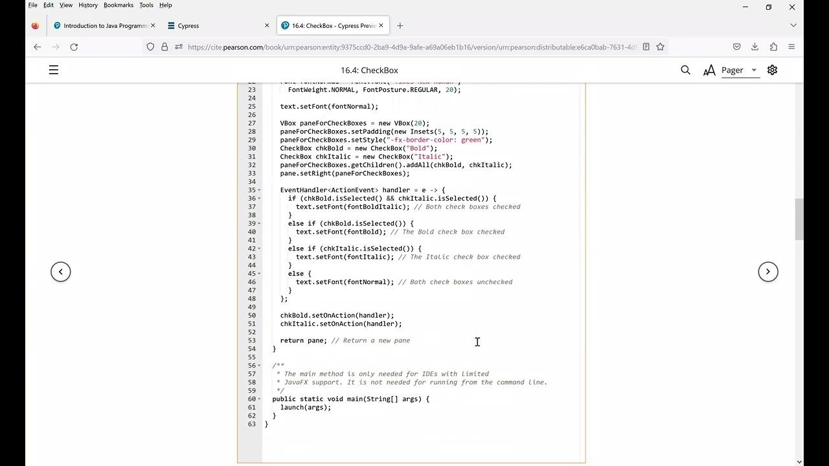This screenshot has width=829, height=466.
Task: Select the 16.4: CheckBox tab
Action: pyautogui.click(x=332, y=26)
